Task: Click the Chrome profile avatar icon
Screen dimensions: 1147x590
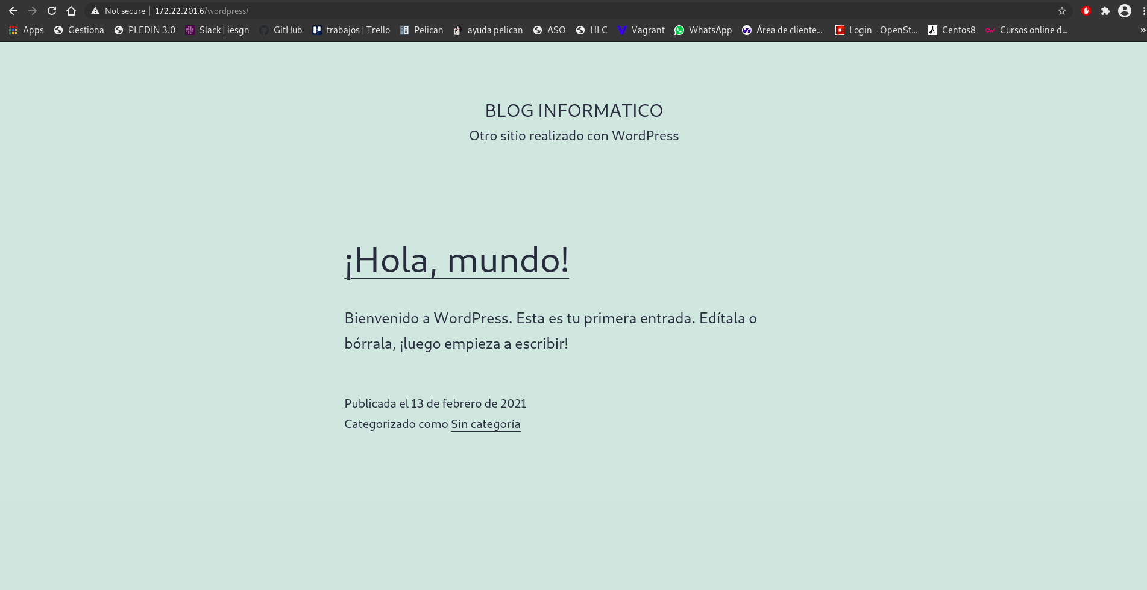Action: click(x=1125, y=10)
